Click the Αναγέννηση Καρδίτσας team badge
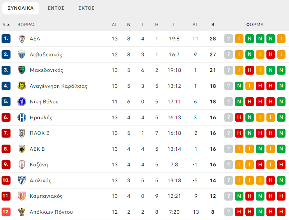 pyautogui.click(x=22, y=86)
